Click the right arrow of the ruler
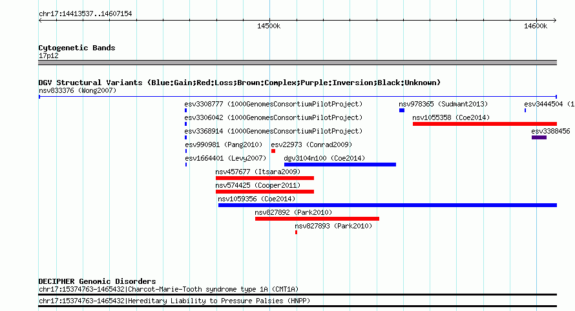575x311 pixels. [555, 21]
